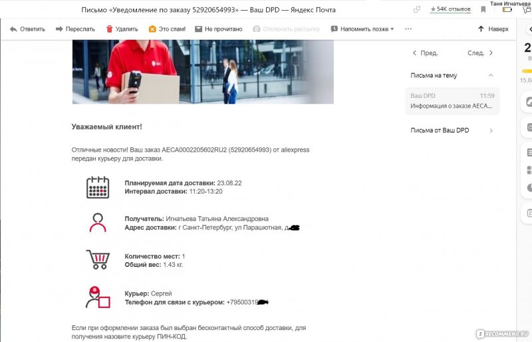Click the browser bookmark icon

click(483, 9)
